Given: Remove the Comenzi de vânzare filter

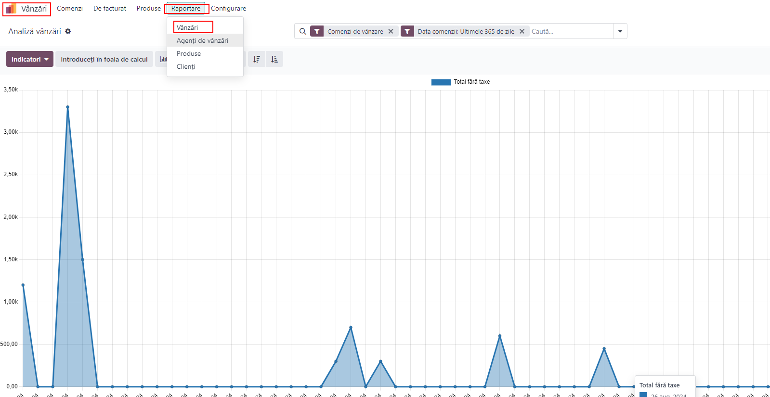Looking at the screenshot, I should click(391, 31).
